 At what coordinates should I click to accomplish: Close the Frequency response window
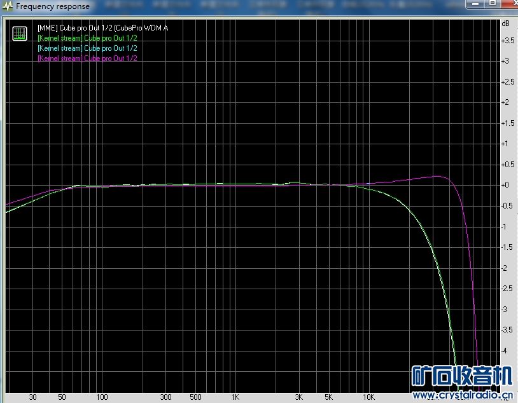[x=510, y=4]
